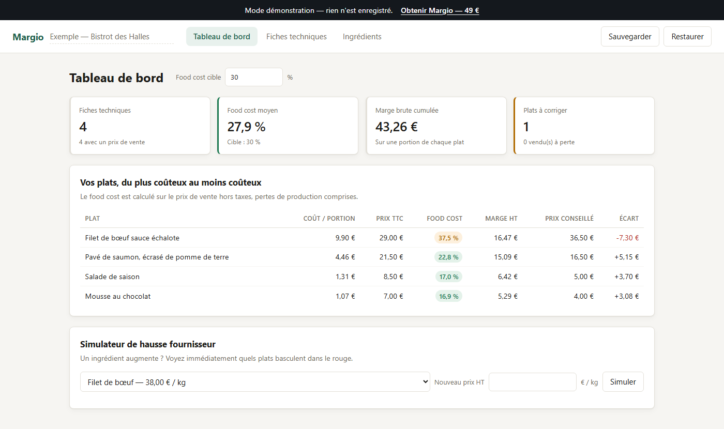Click the 37,5 % food cost badge
724x429 pixels.
coord(448,238)
